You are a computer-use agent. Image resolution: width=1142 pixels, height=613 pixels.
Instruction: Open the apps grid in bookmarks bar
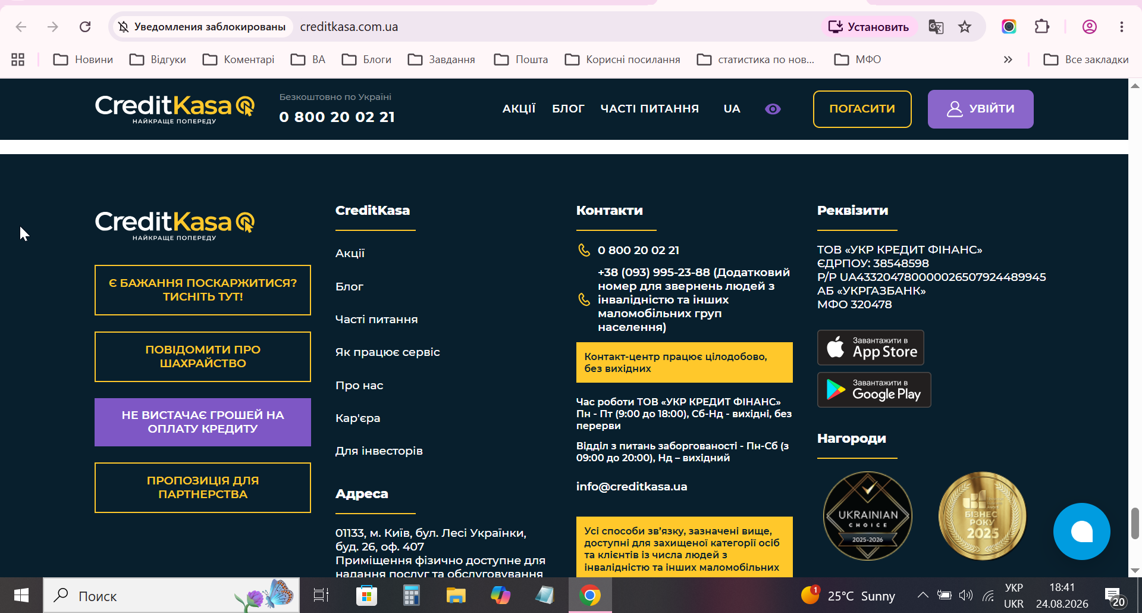coord(18,60)
